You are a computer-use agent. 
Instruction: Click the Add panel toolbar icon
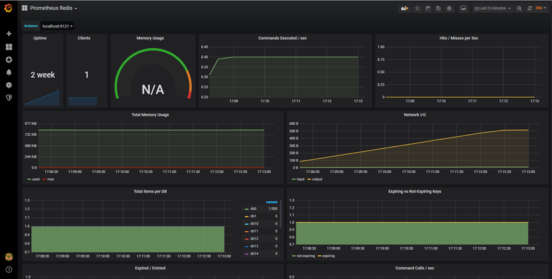pyautogui.click(x=404, y=8)
